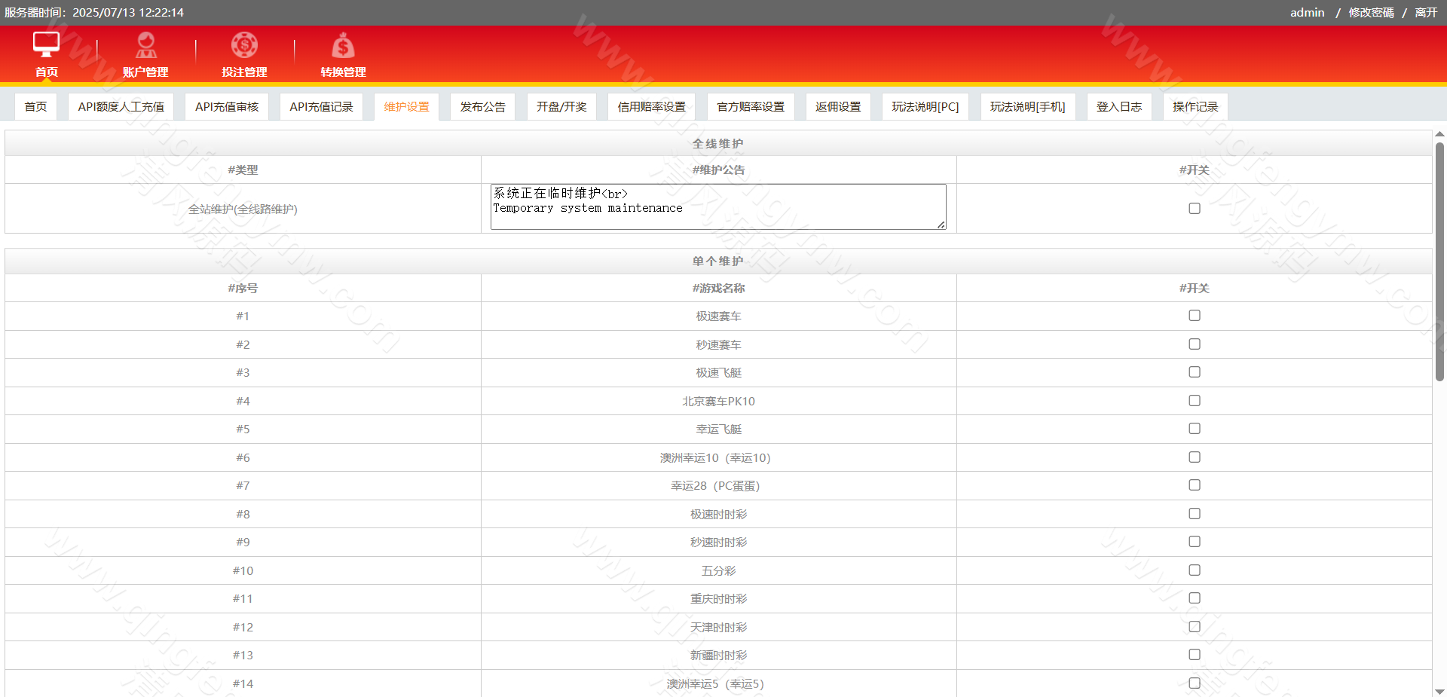
Task: Toggle maintenance for 北京赛车PK10
Action: (x=1195, y=401)
